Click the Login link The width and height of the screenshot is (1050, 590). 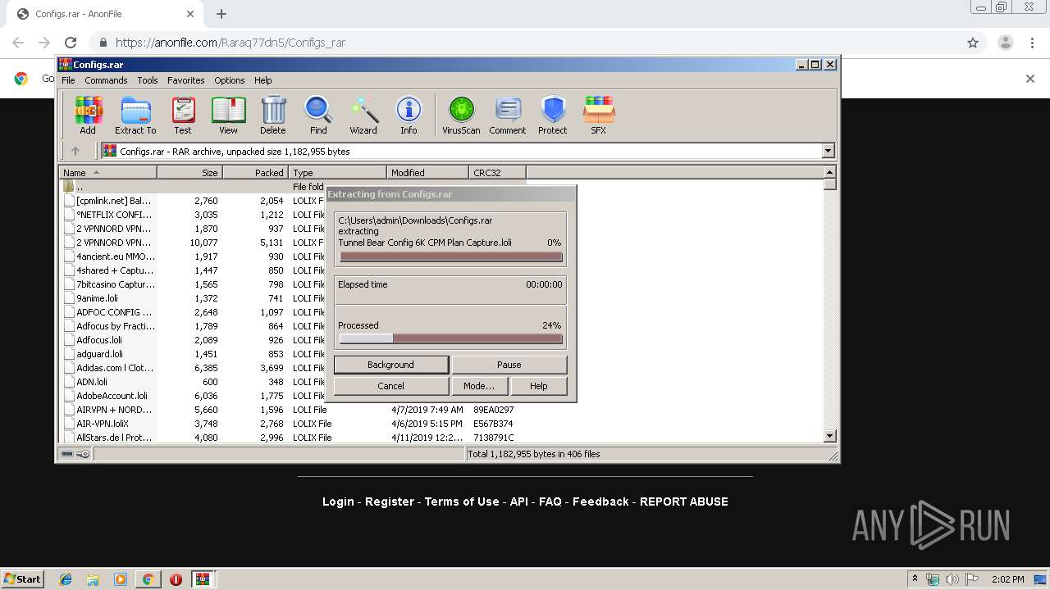coord(338,501)
